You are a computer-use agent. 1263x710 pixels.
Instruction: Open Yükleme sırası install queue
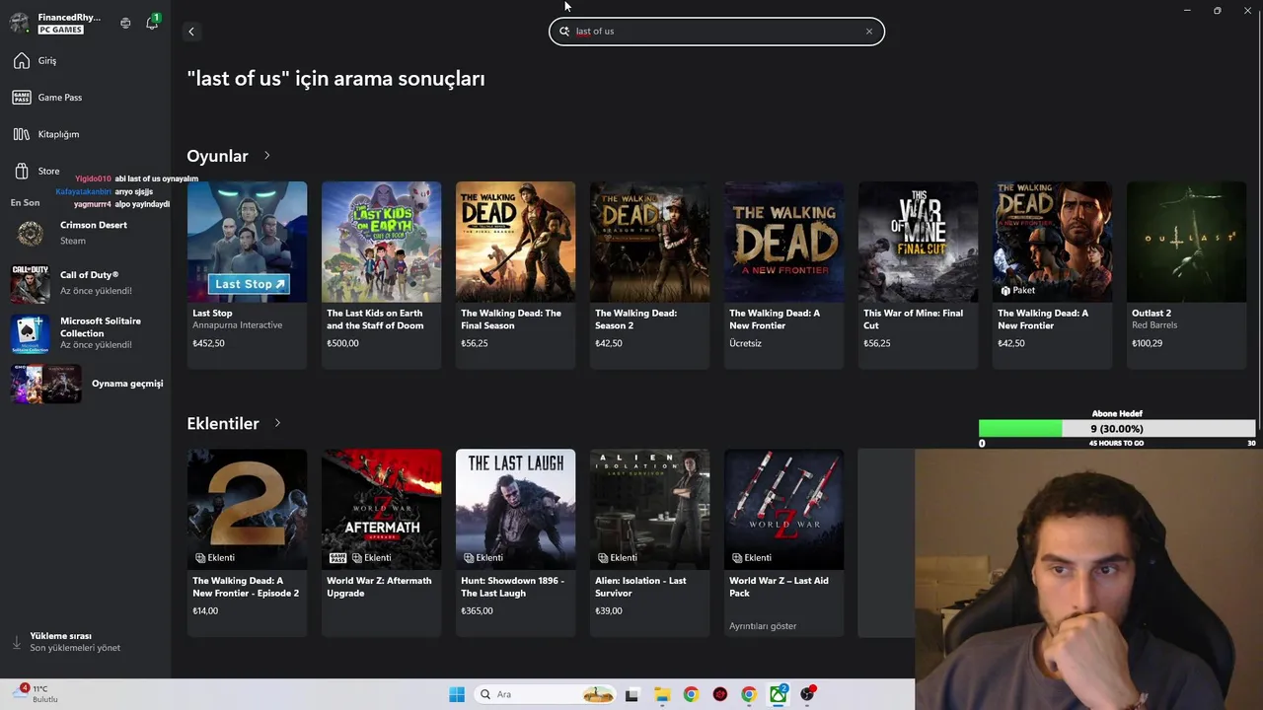[74, 642]
